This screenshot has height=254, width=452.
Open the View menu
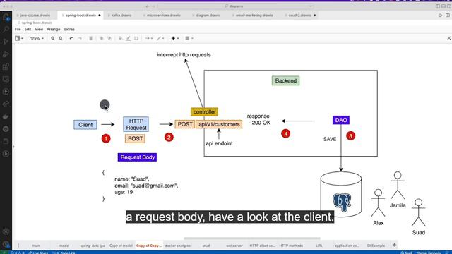click(x=39, y=30)
